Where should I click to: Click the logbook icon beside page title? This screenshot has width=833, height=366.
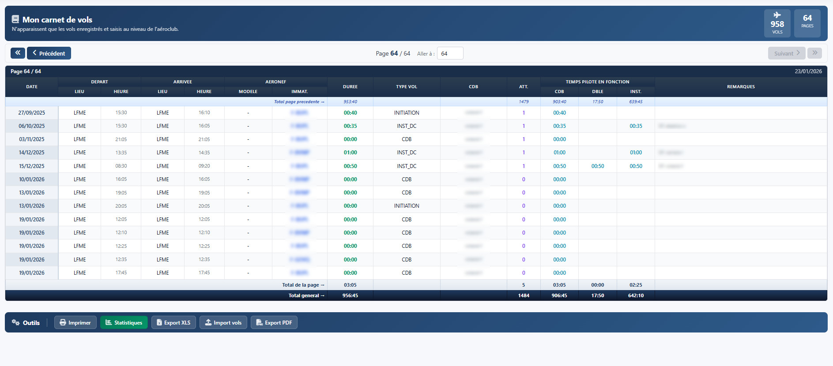coord(15,19)
